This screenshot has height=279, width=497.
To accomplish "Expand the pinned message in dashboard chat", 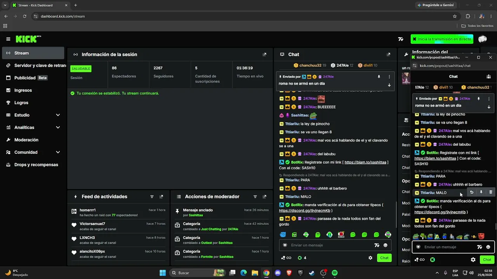I will (389, 85).
